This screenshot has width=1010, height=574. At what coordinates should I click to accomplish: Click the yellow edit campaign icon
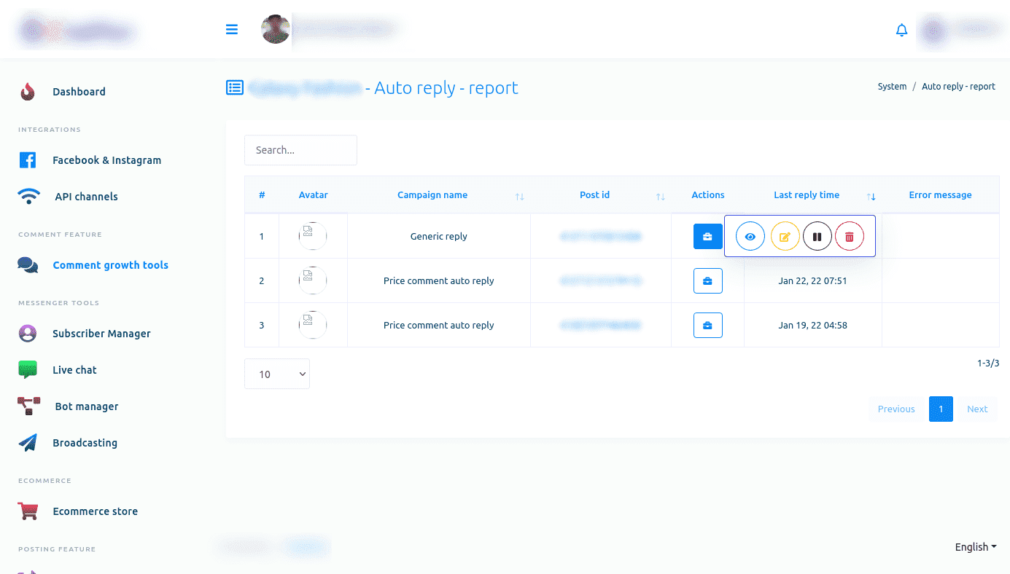pos(785,237)
